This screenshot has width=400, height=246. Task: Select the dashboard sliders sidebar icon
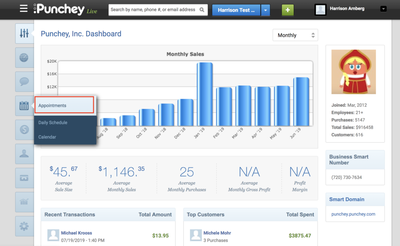(24, 33)
